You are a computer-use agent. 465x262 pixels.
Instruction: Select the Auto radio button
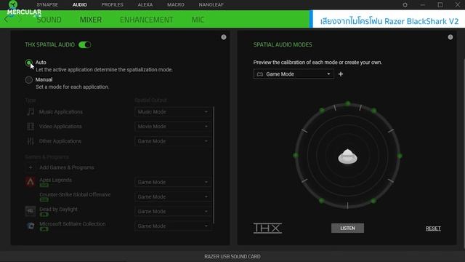click(x=28, y=63)
